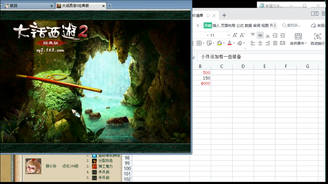328x184 pixels.
Task: Click the Merge and Center icon
Action: 298,36
